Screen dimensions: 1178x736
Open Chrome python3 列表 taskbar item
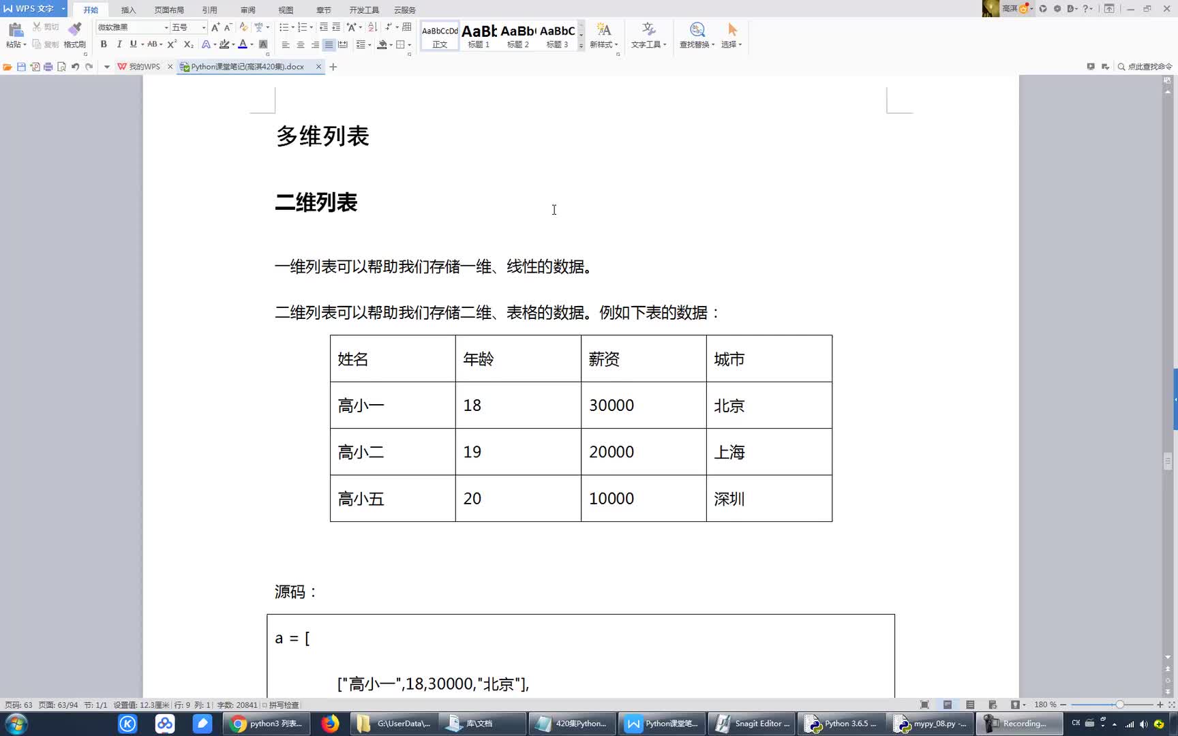tap(267, 724)
